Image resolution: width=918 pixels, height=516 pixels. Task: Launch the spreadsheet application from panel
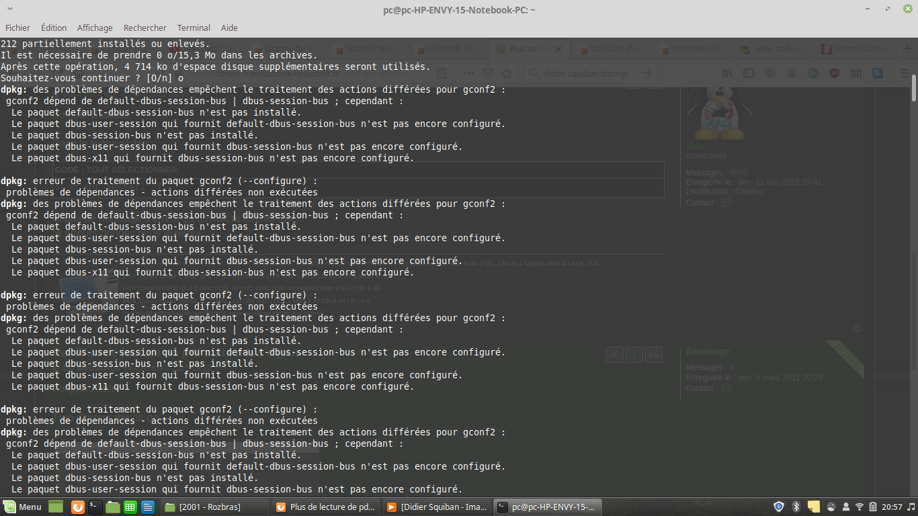130,507
